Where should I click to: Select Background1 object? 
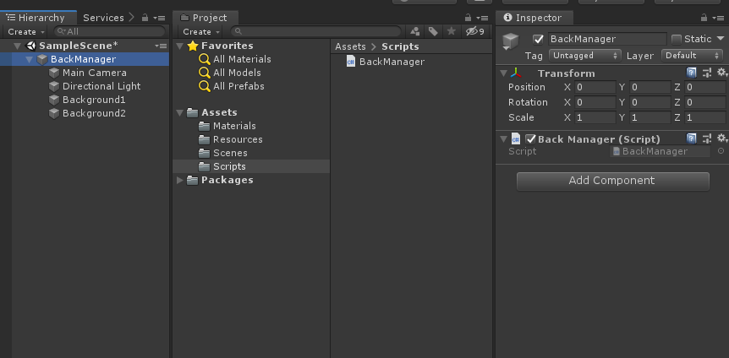(x=94, y=100)
